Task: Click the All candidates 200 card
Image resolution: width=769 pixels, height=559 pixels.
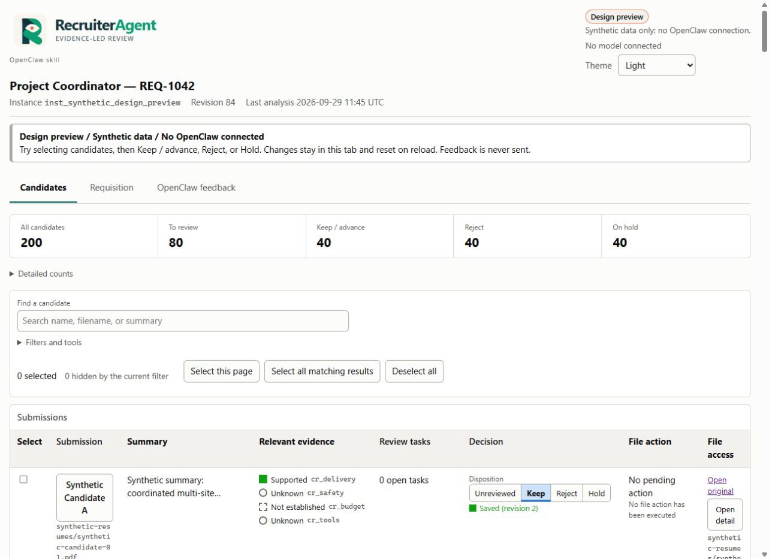Action: (x=84, y=237)
